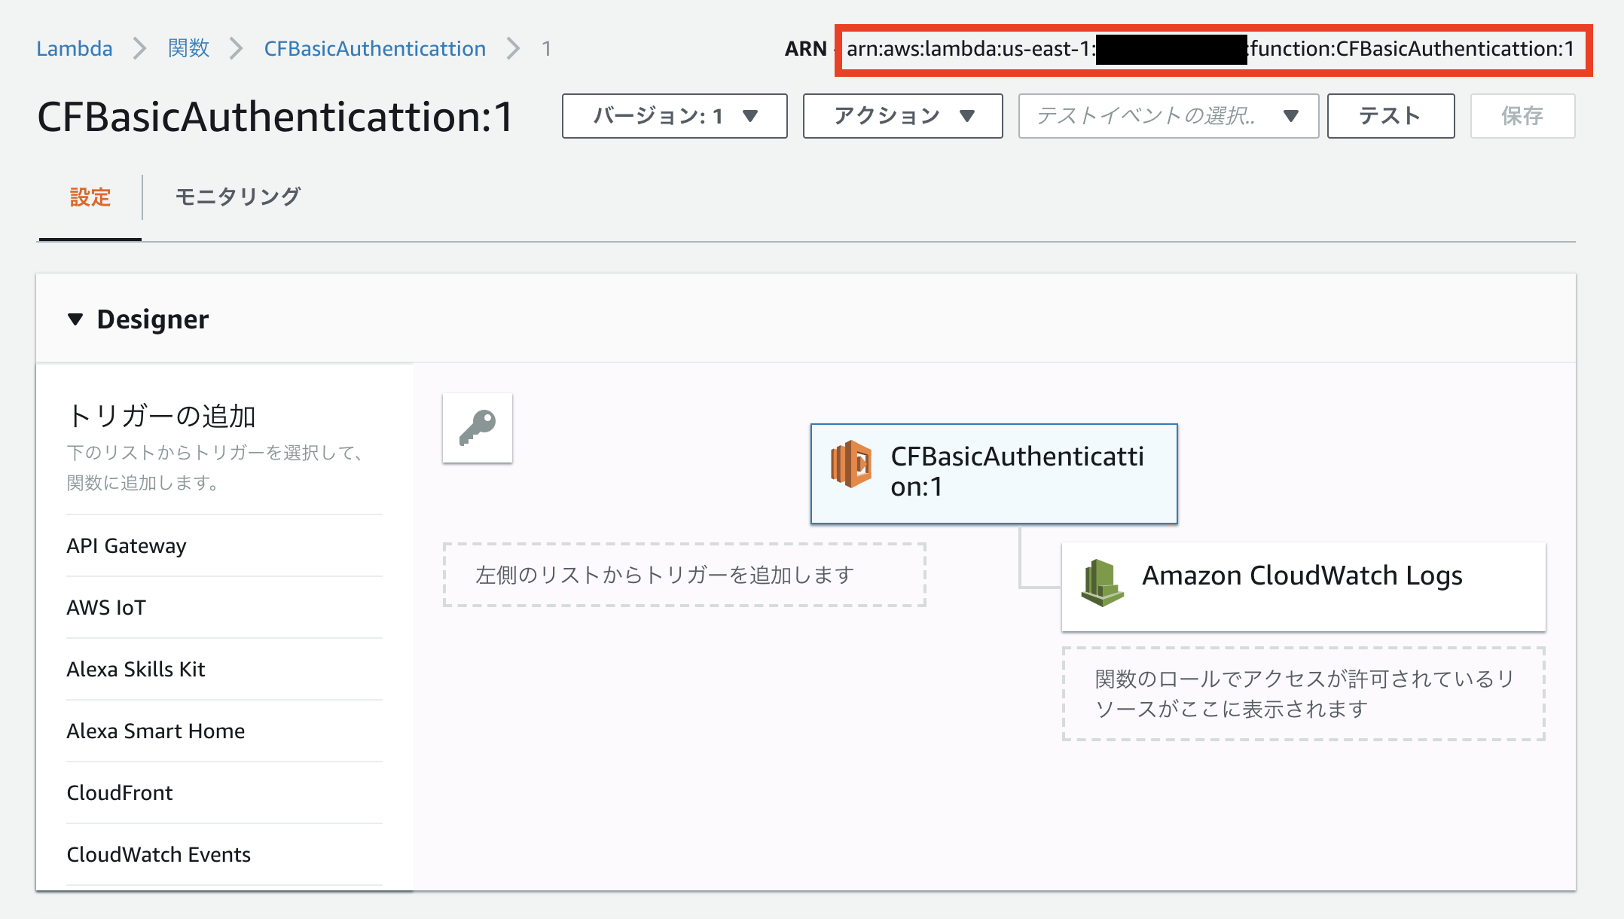This screenshot has width=1624, height=919.
Task: Open the バージョン: 1 dropdown
Action: point(674,116)
